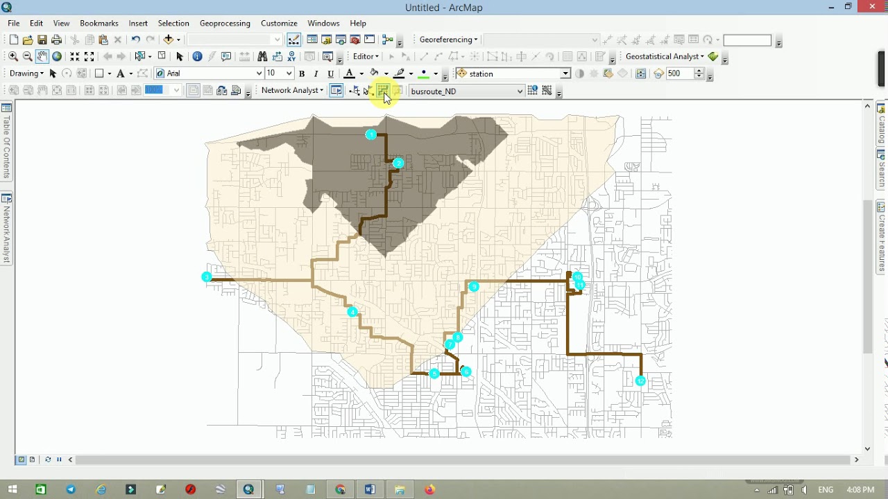This screenshot has width=888, height=499.
Task: Open the Find binoculars tool
Action: [x=262, y=56]
